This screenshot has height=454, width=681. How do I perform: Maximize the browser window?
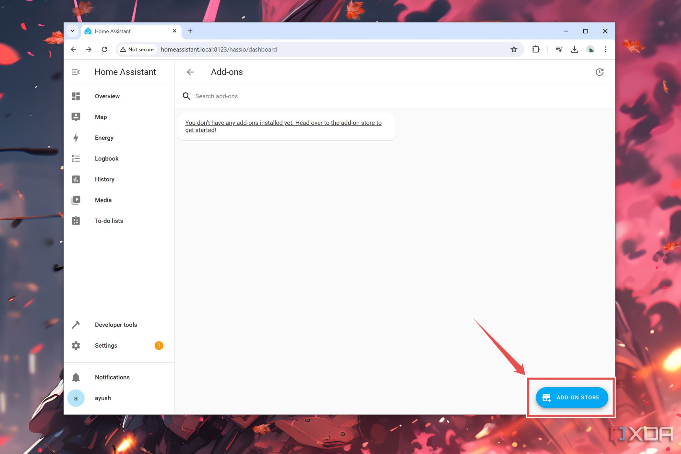tap(585, 31)
